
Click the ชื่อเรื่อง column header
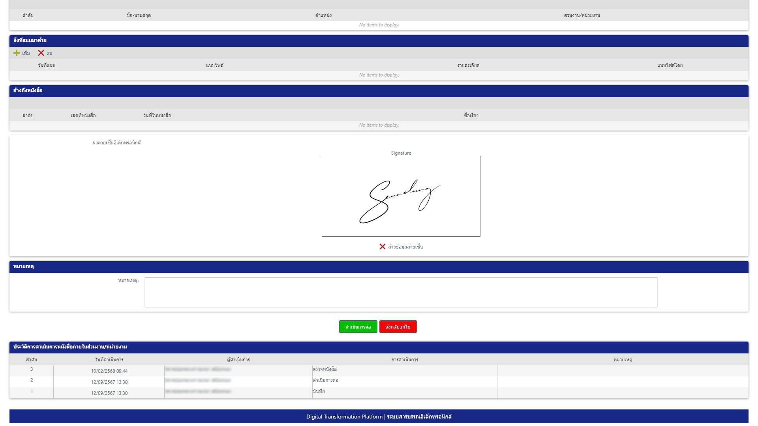471,116
